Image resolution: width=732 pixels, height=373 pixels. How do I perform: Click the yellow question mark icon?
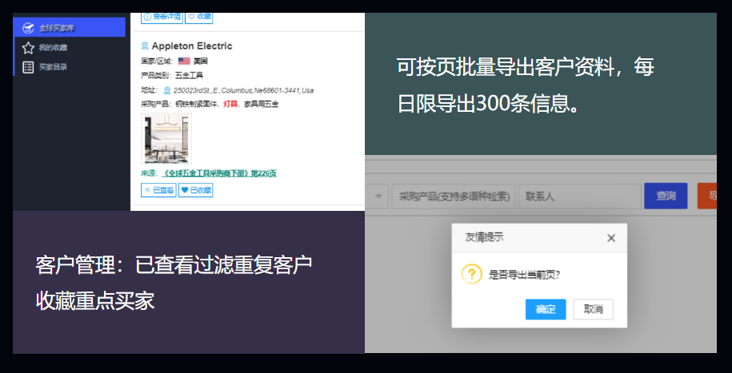tap(472, 274)
